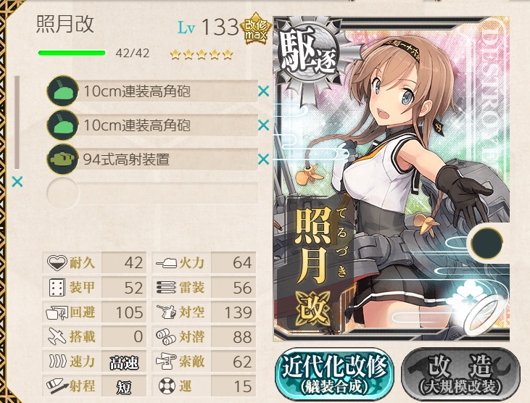
Task: Click the 耐久 heart icon
Action: pos(57,262)
